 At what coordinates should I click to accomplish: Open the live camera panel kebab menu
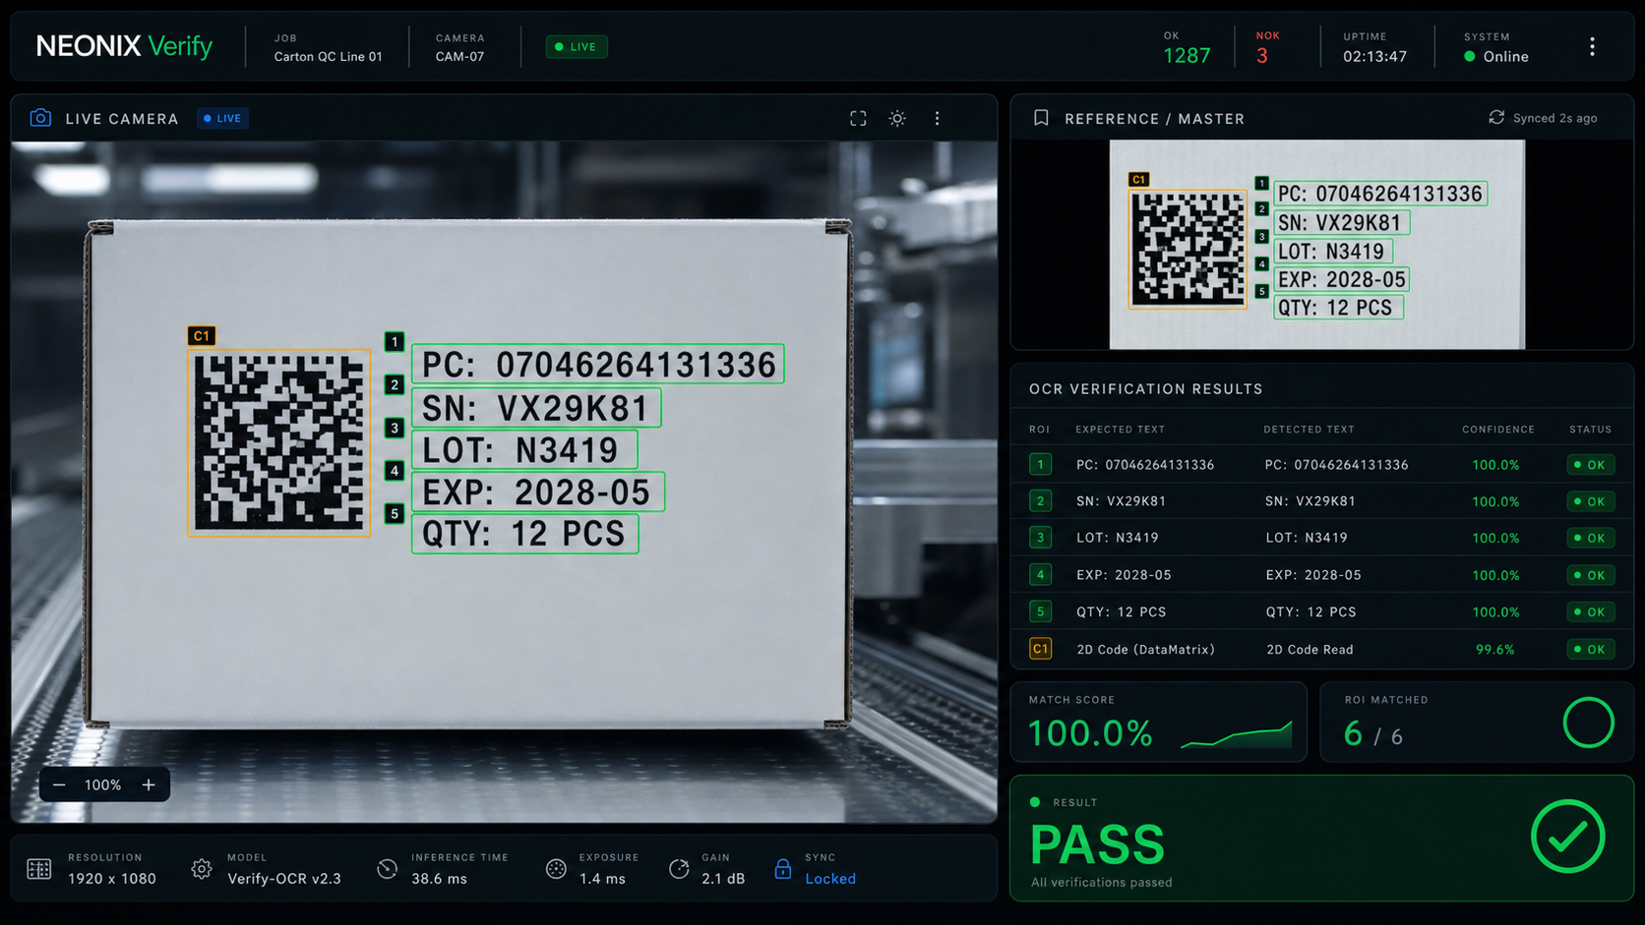(x=937, y=118)
